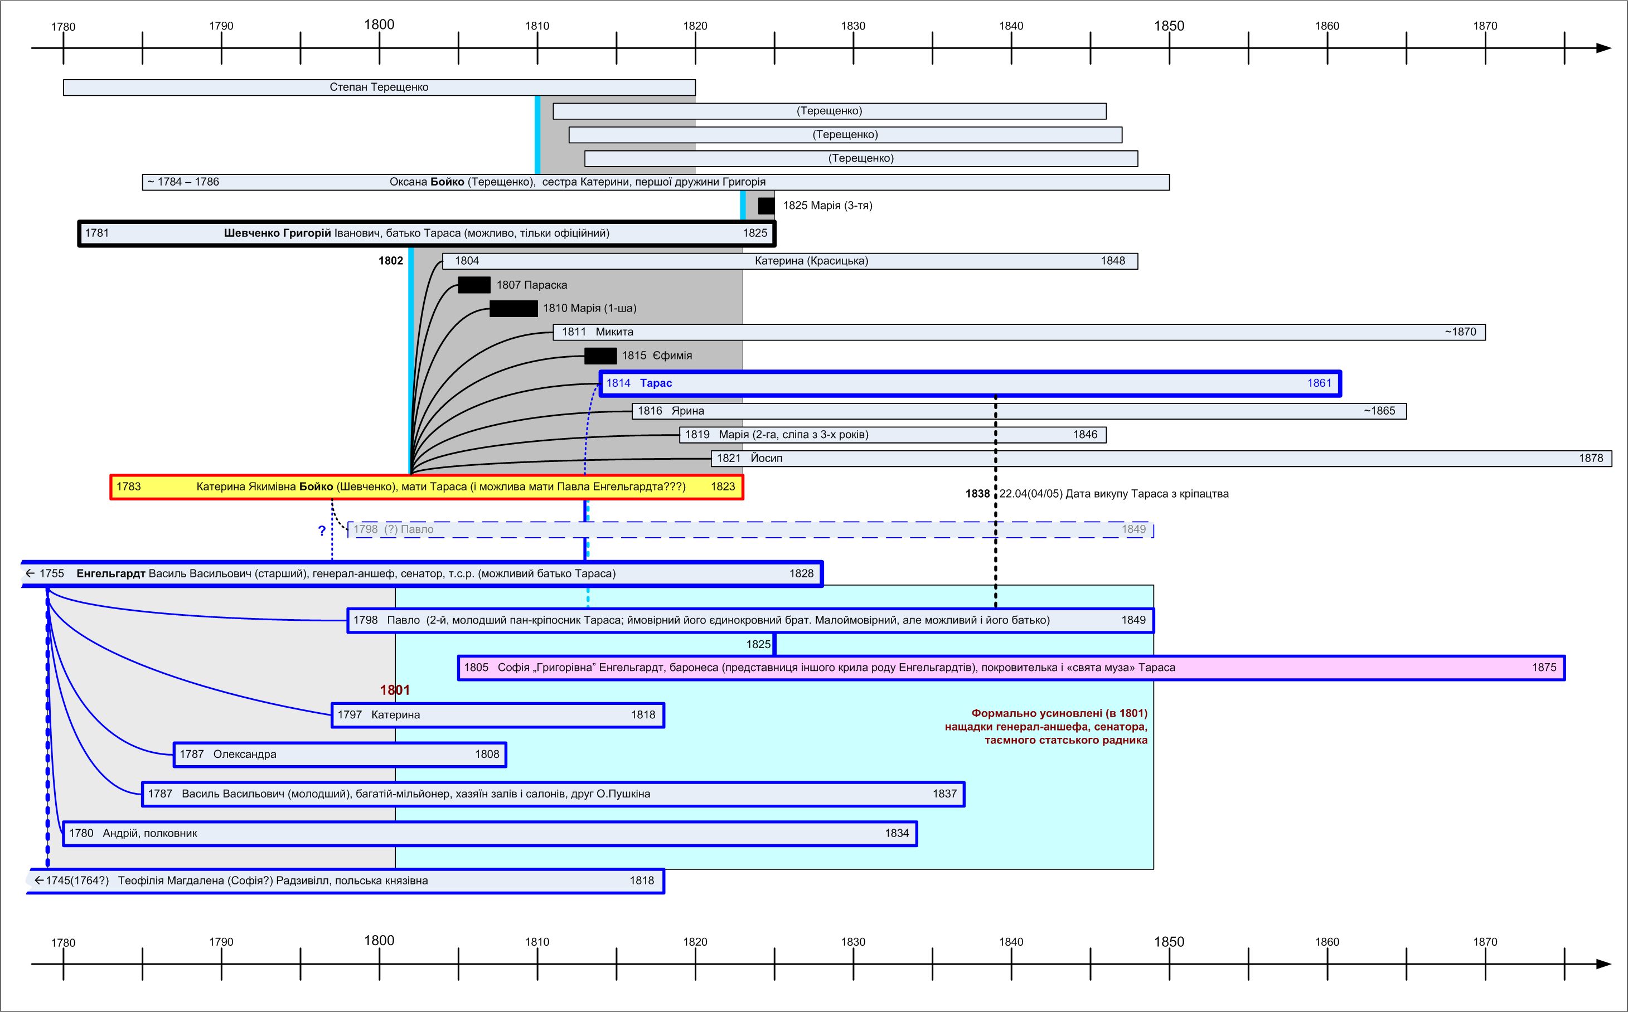This screenshot has height=1012, width=1628.
Task: Click the black 1825 Марія (3-тя) block
Action: (766, 206)
